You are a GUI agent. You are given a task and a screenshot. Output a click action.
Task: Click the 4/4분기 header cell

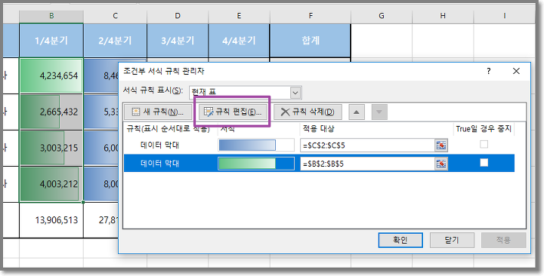(239, 41)
